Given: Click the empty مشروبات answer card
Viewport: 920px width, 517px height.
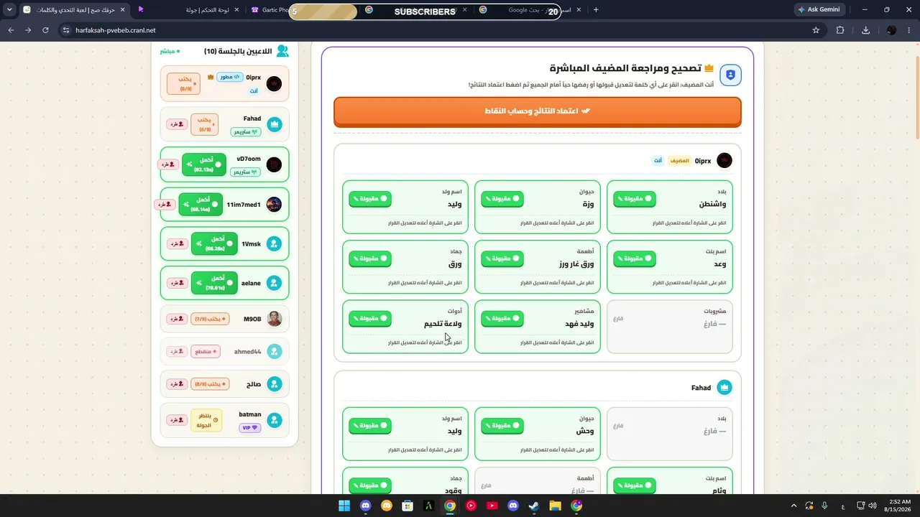Looking at the screenshot, I should coord(670,327).
